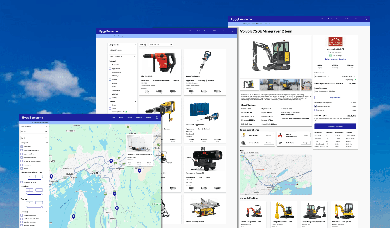Viewport: 390px width, 228px height.
Task: Open Lei fra: 20/04/2026 dropdown
Action: click(122, 50)
